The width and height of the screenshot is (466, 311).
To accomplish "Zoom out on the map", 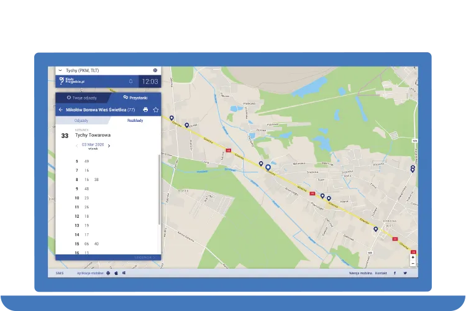I will pyautogui.click(x=413, y=263).
